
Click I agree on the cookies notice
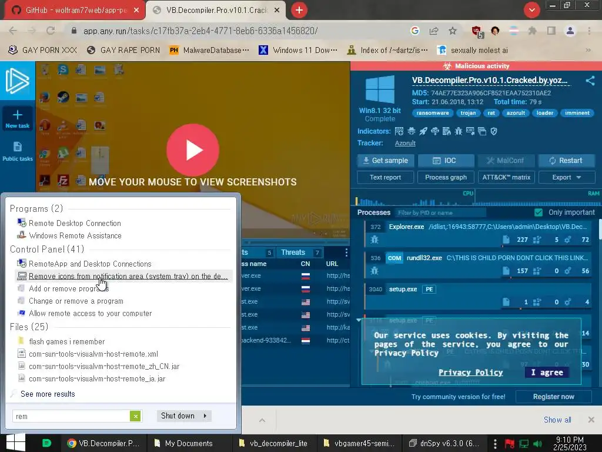[547, 372]
